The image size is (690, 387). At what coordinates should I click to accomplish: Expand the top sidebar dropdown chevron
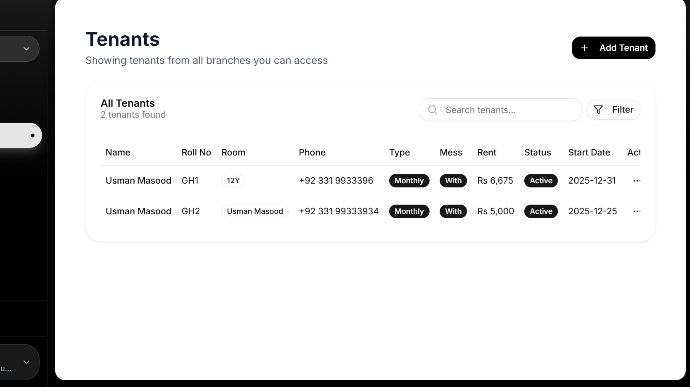tap(27, 49)
